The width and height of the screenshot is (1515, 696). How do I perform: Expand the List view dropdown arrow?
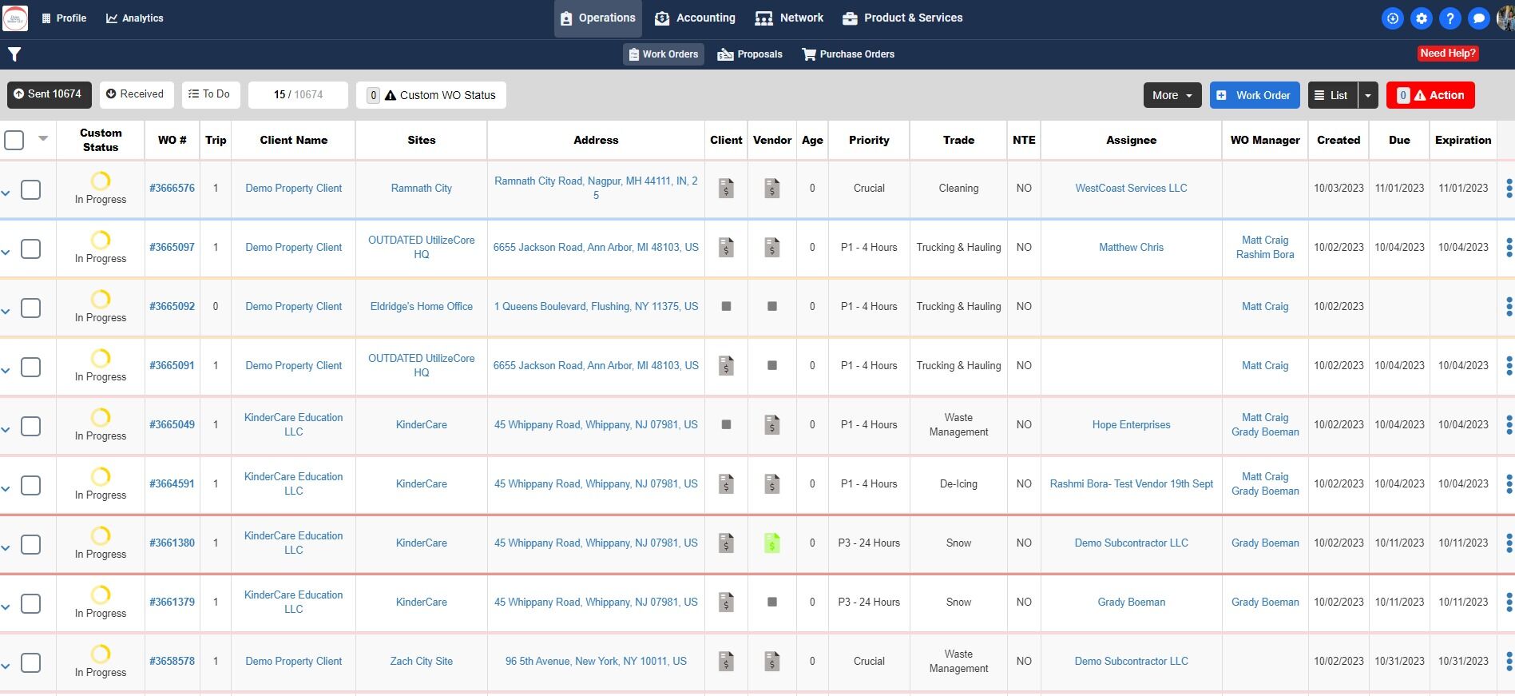point(1367,95)
